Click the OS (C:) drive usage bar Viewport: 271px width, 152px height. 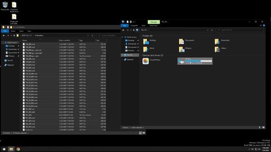coord(199,61)
